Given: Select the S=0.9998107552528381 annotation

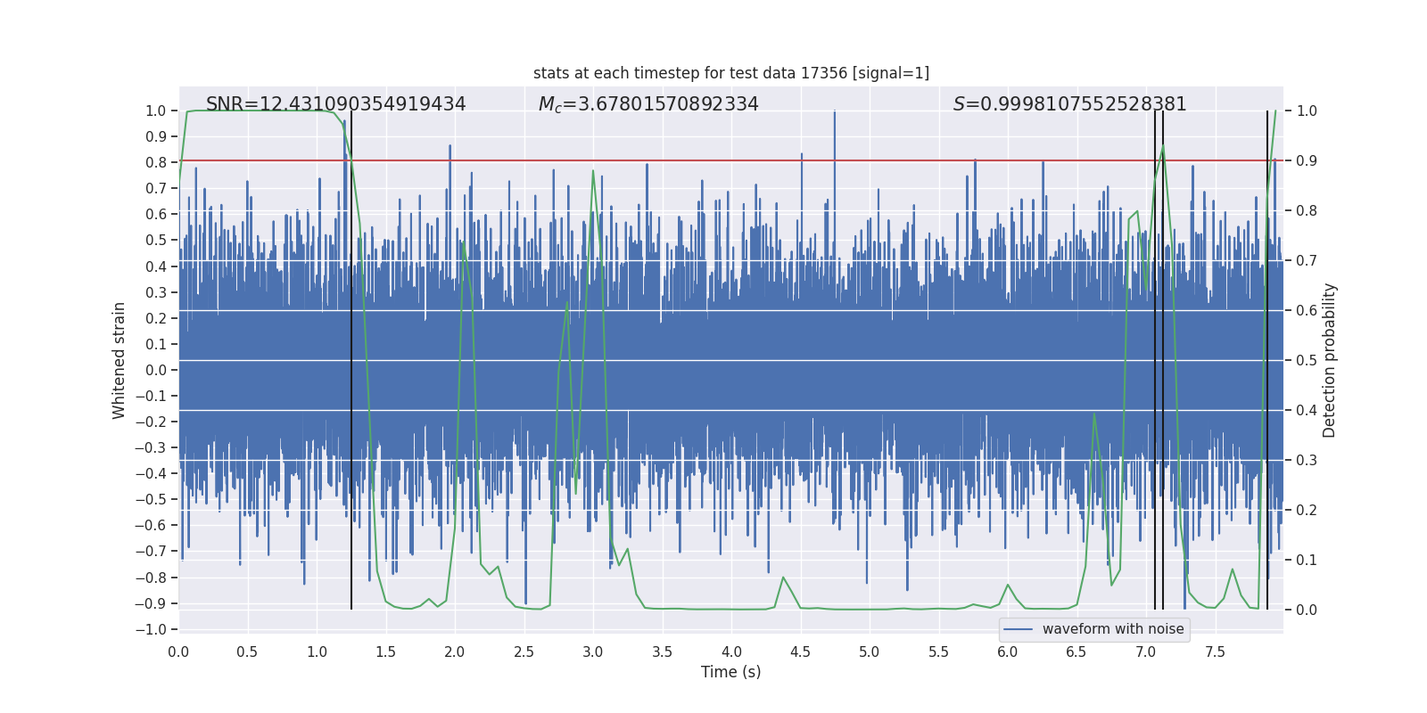Looking at the screenshot, I should pyautogui.click(x=1070, y=104).
